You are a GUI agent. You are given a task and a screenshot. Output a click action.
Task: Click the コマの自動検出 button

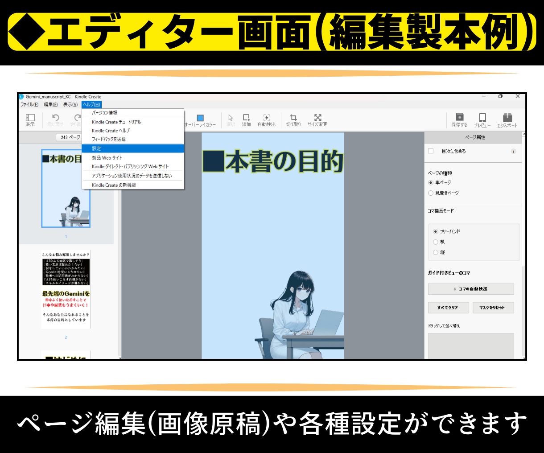471,289
